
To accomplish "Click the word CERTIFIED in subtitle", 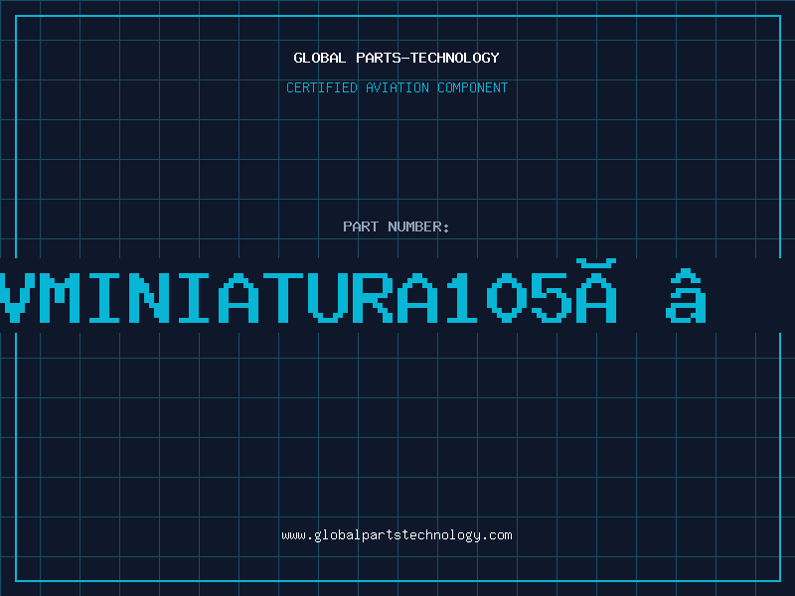I will (x=322, y=87).
